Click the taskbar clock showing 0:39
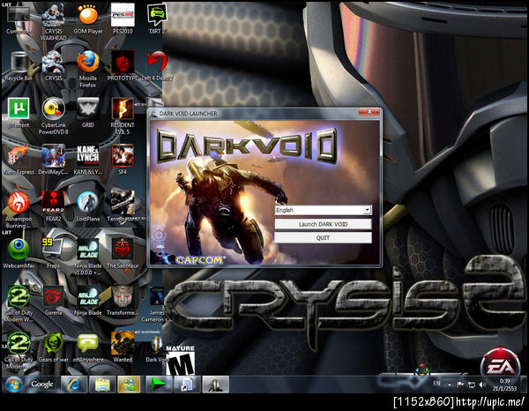The width and height of the screenshot is (529, 411). [x=504, y=385]
